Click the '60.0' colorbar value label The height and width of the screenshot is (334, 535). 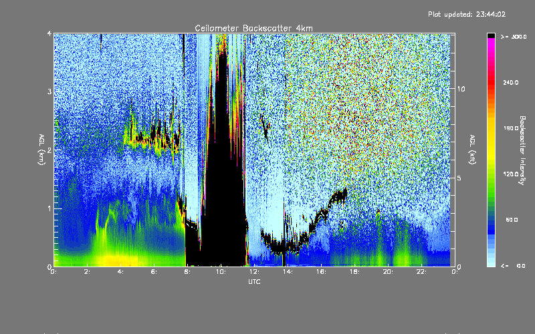pos(512,220)
